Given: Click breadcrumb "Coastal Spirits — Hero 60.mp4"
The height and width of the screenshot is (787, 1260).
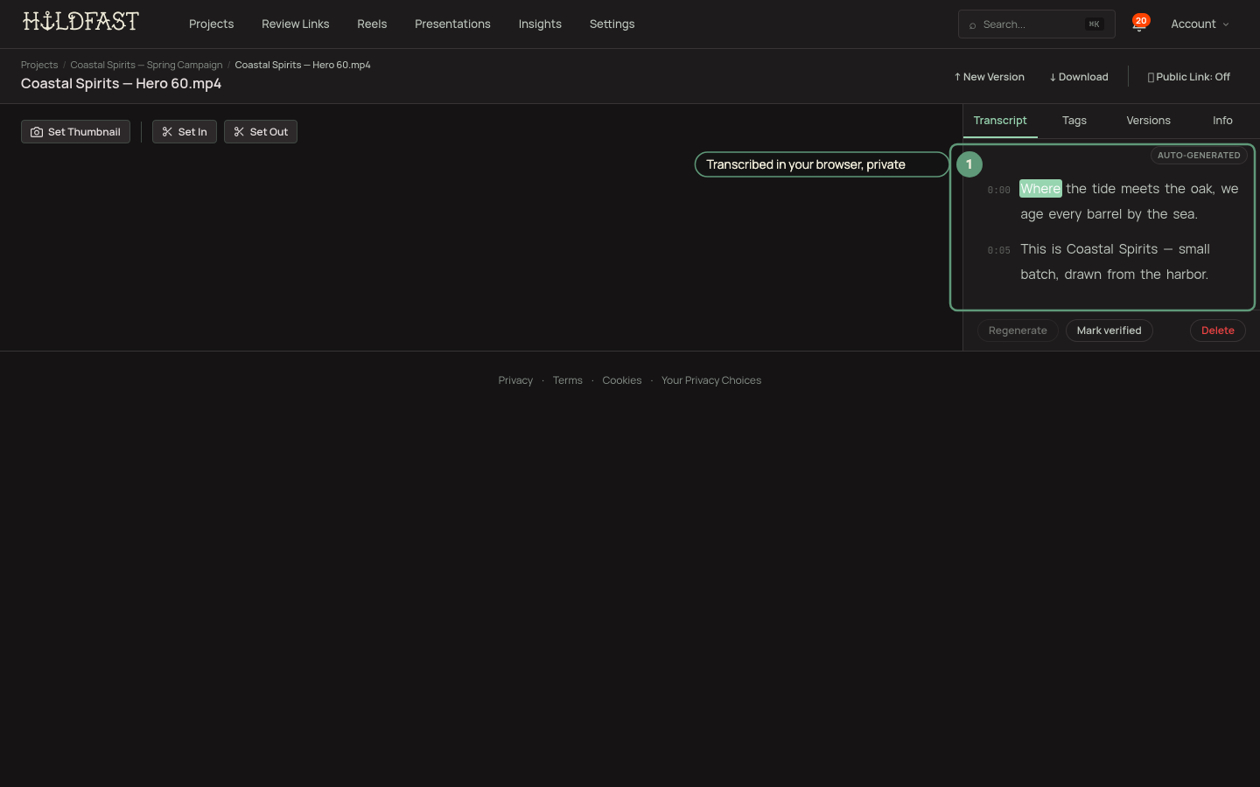Looking at the screenshot, I should [302, 65].
